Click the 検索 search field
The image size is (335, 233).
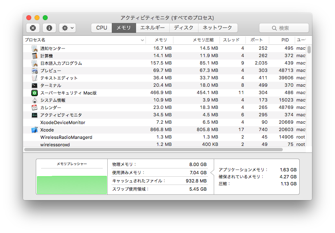pyautogui.click(x=284, y=28)
